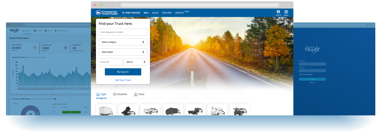Expand the Select Category dropdown
The height and width of the screenshot is (134, 382).
click(x=123, y=42)
